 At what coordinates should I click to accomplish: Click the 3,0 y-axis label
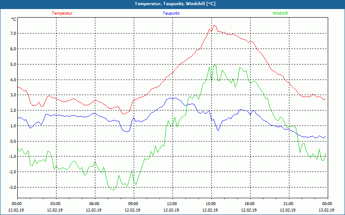pos(13,95)
